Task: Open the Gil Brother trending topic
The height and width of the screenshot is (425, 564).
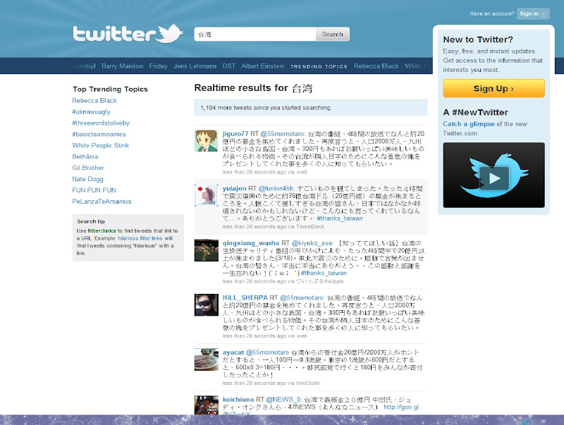Action: click(87, 168)
